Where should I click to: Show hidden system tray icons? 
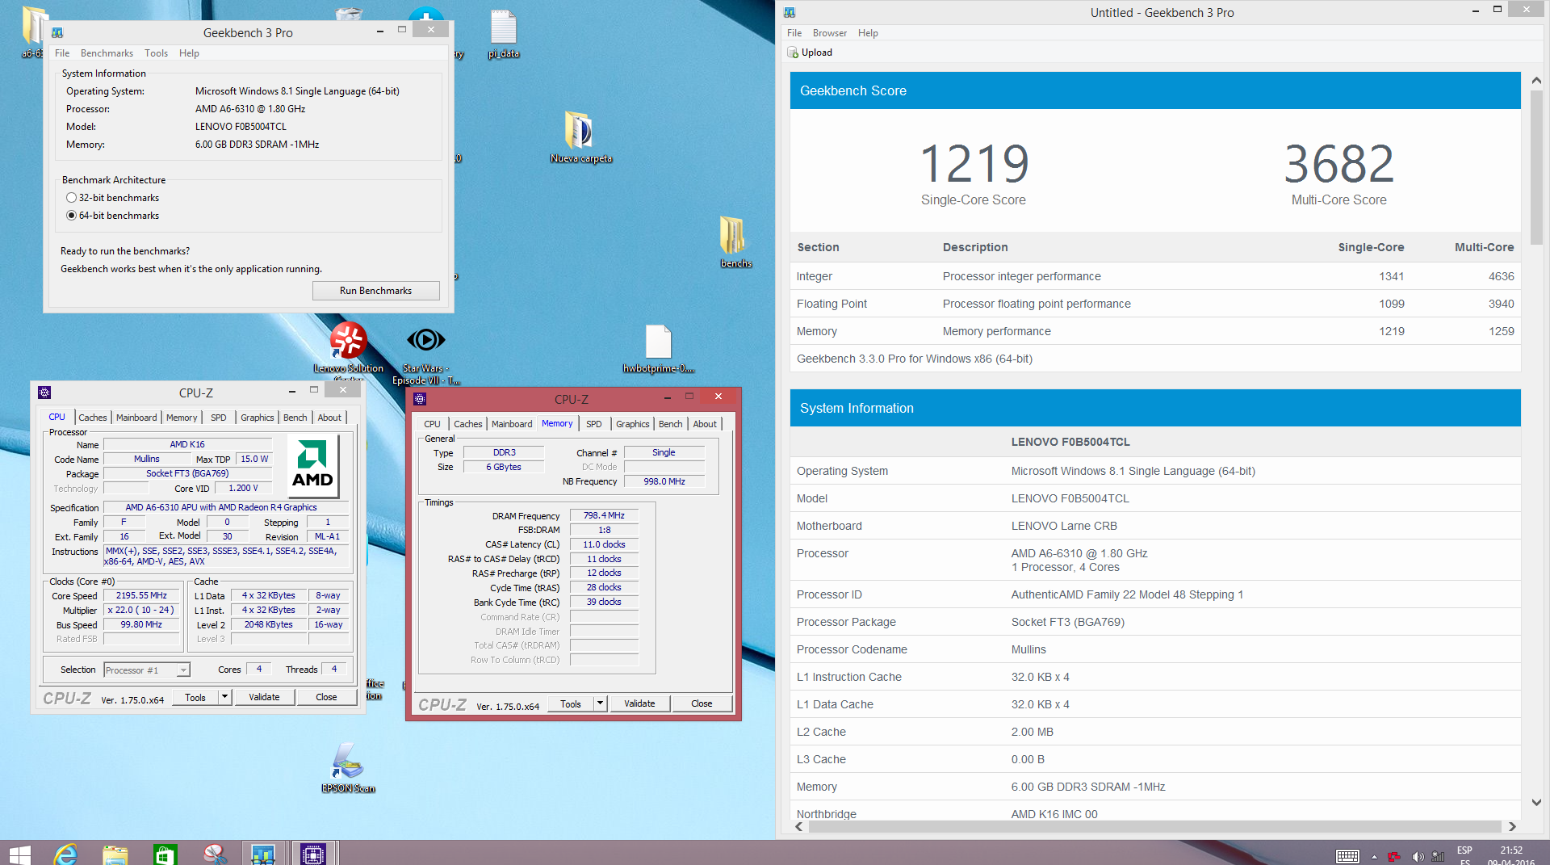[1374, 857]
